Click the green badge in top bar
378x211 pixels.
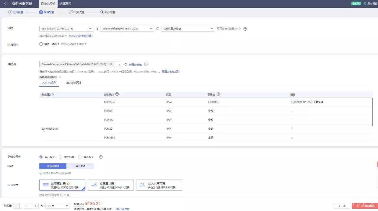pyautogui.click(x=356, y=4)
